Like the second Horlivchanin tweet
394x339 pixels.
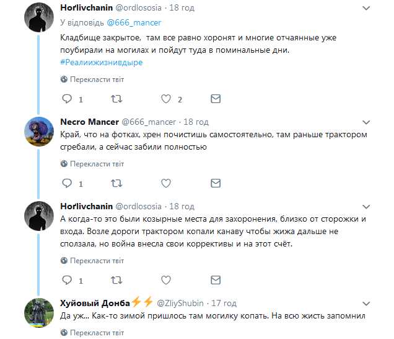(165, 279)
